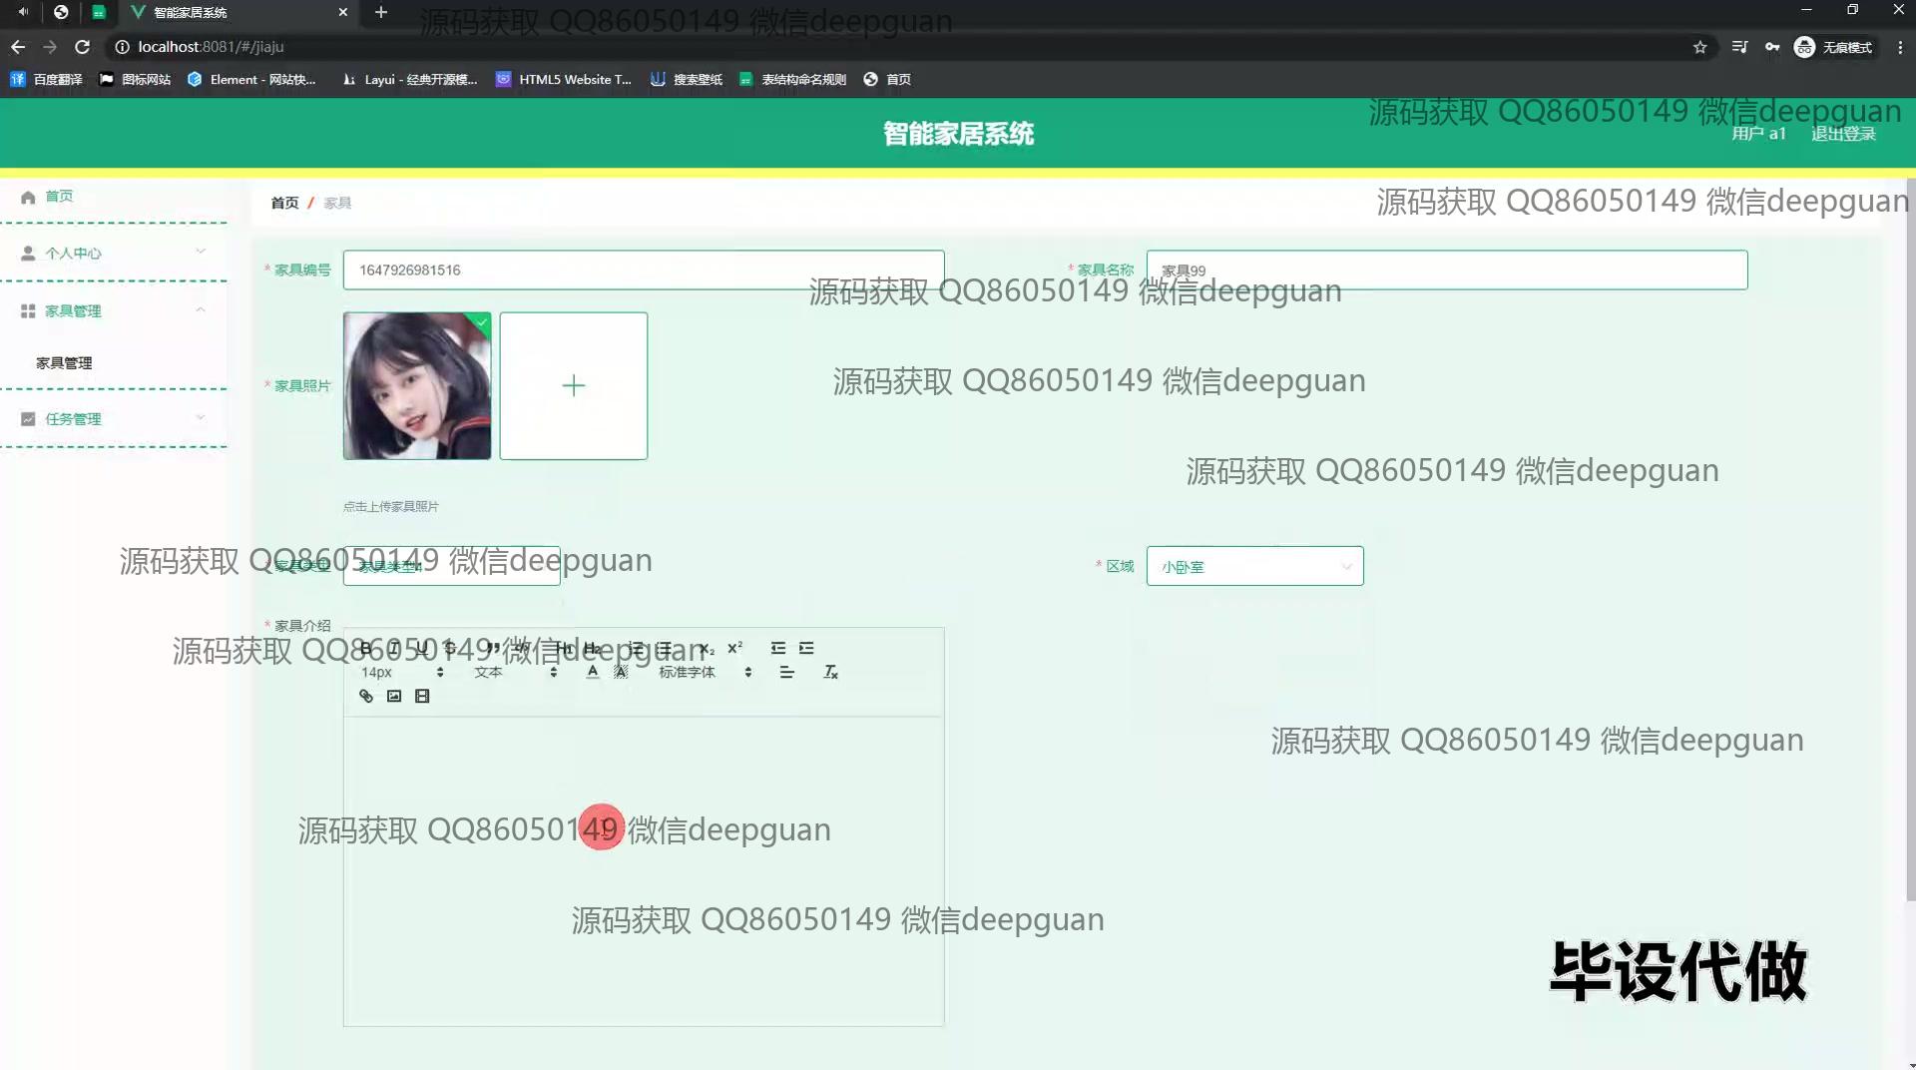Insert an image into the rich text editor
Viewport: 1916px width, 1070px height.
click(394, 697)
